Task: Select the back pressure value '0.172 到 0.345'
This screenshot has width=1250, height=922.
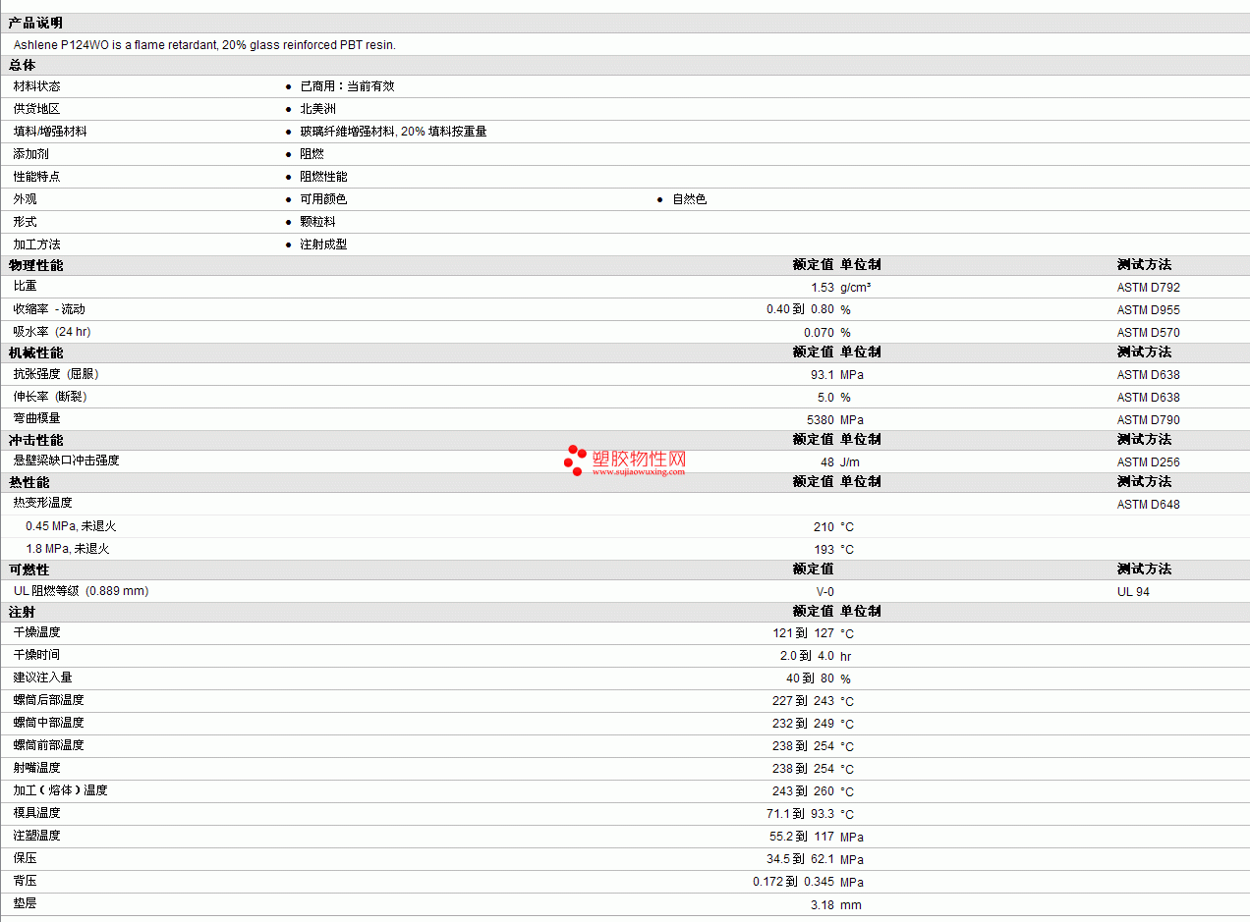Action: (794, 882)
